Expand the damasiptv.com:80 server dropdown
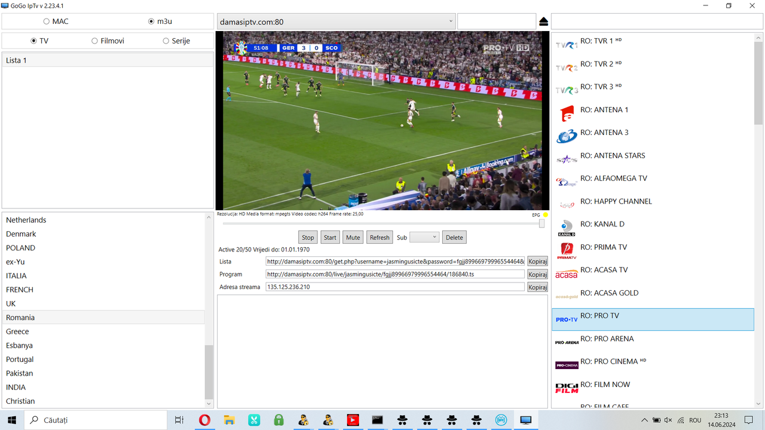Image resolution: width=765 pixels, height=430 pixels. 451,21
